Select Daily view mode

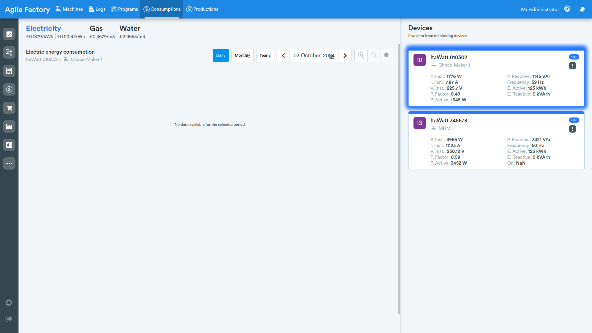coord(221,55)
